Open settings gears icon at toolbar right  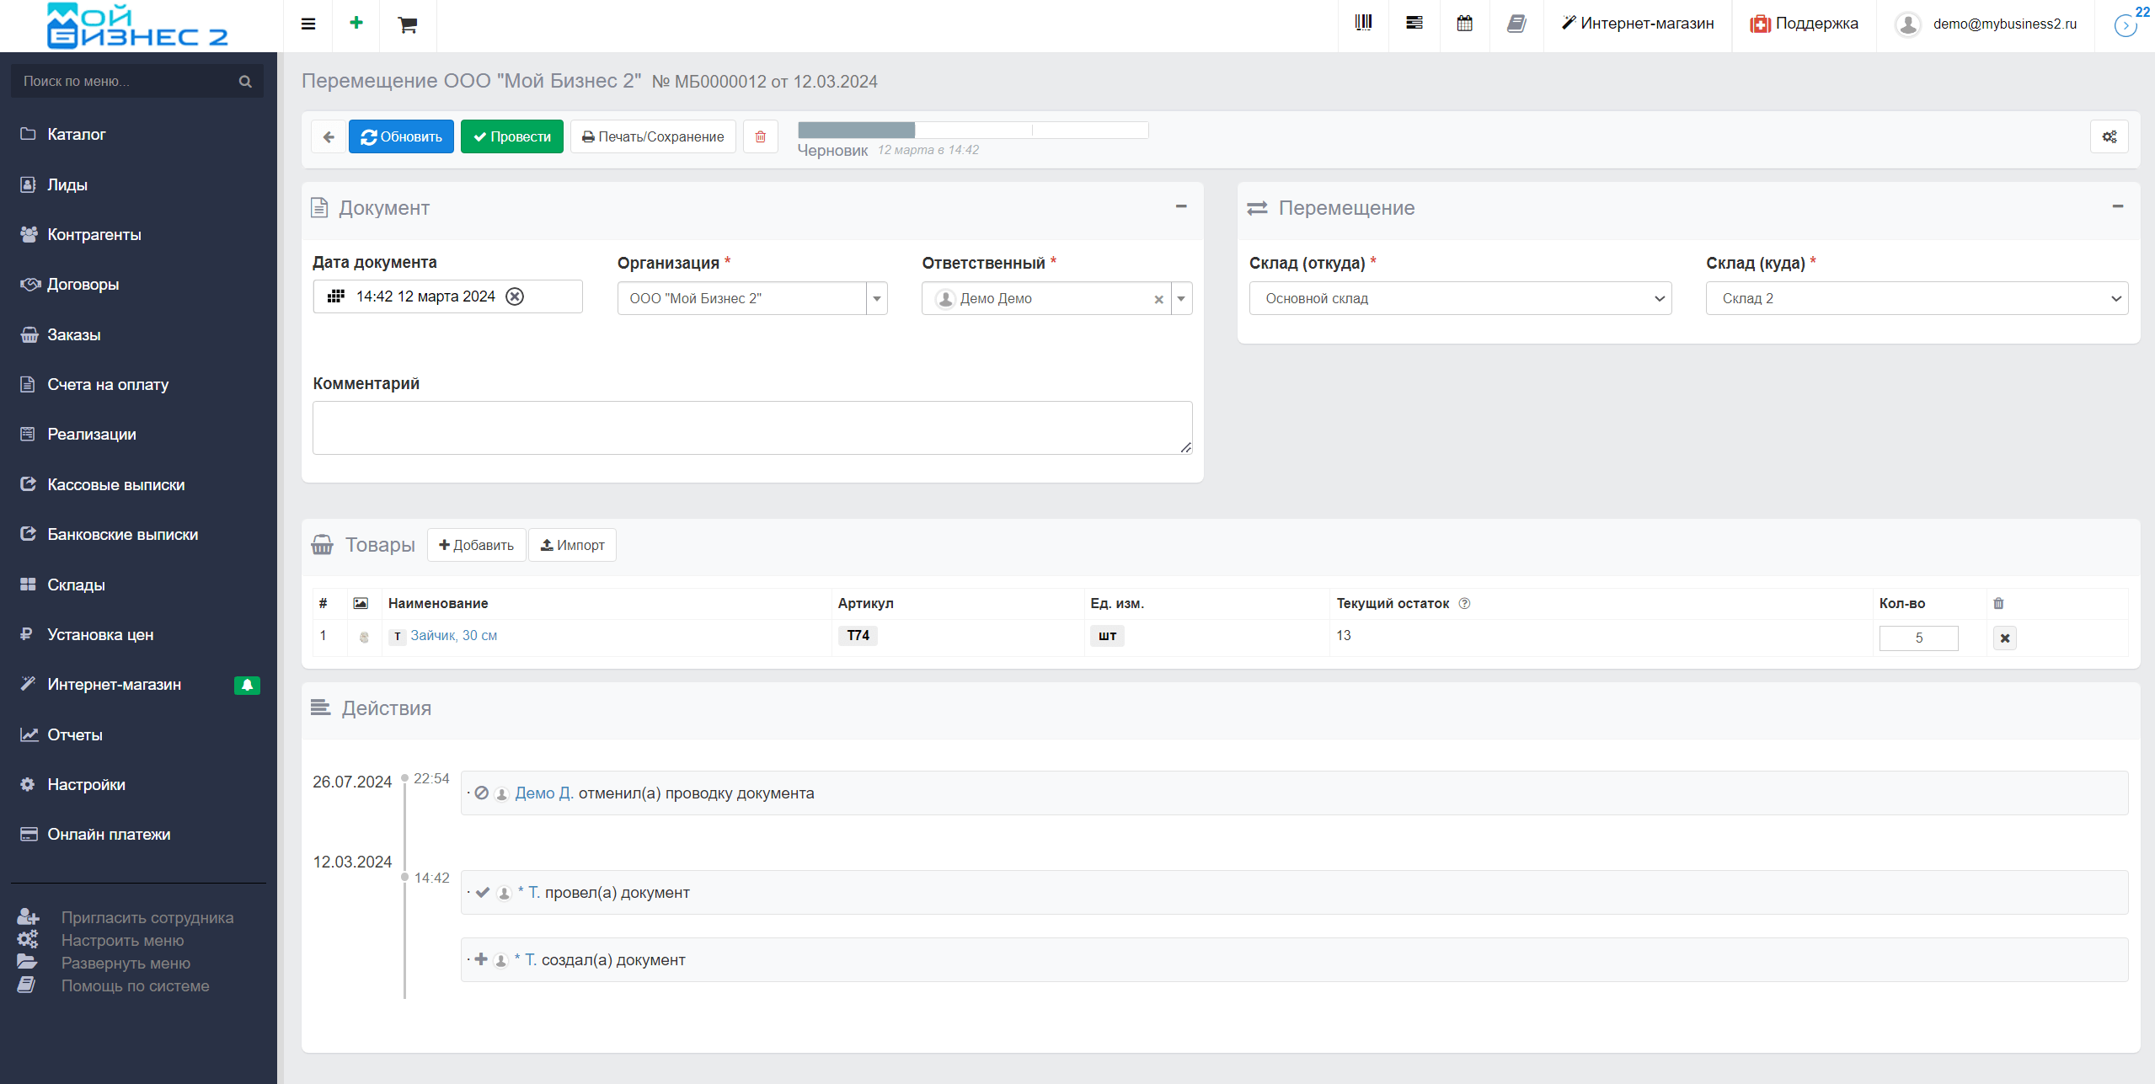pyautogui.click(x=2109, y=136)
